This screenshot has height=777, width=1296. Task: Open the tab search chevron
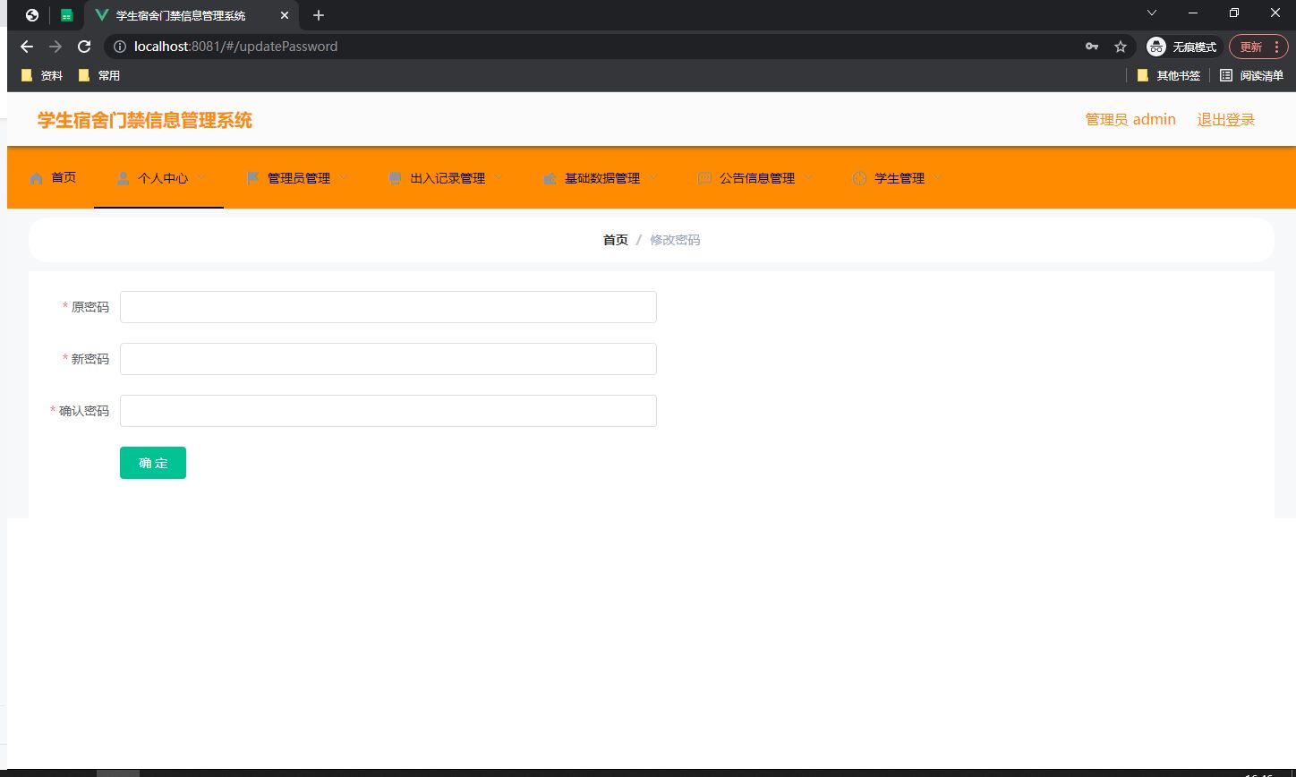[1152, 13]
